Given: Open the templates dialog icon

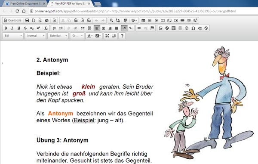Looking at the screenshot, I should (54, 20).
